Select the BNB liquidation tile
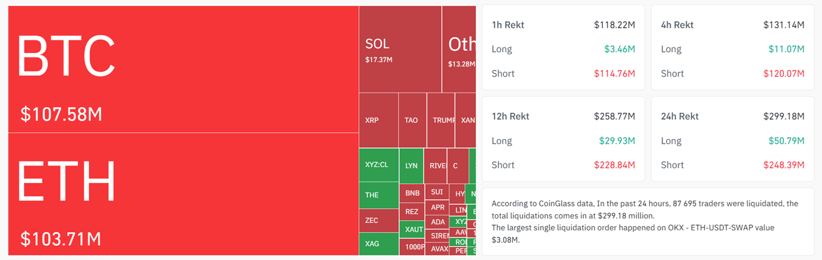This screenshot has width=822, height=260. tap(412, 193)
